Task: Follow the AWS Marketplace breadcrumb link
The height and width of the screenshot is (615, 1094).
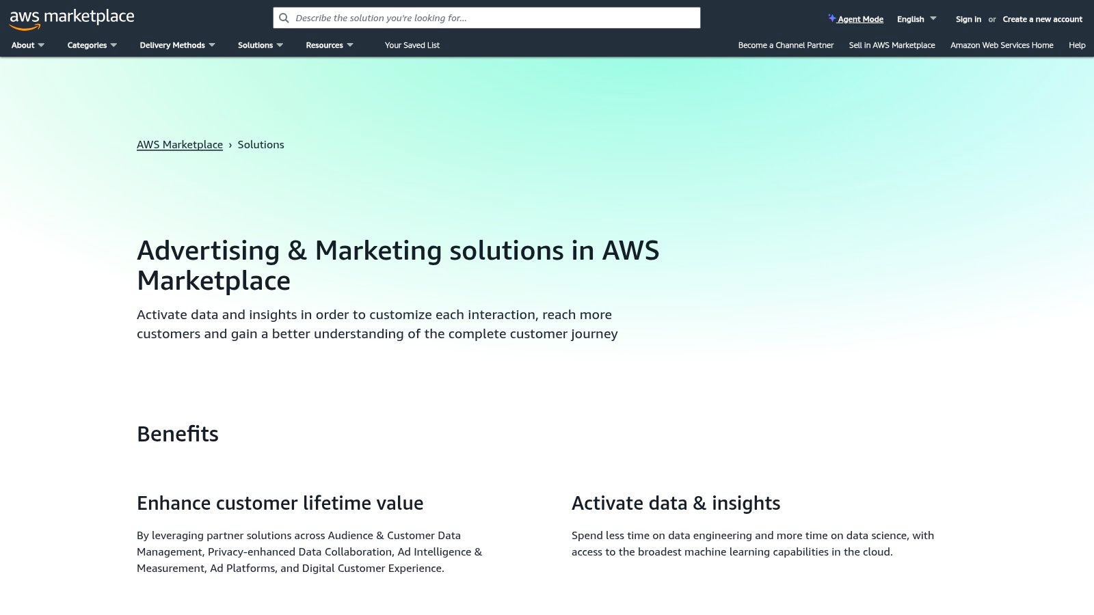Action: point(180,144)
